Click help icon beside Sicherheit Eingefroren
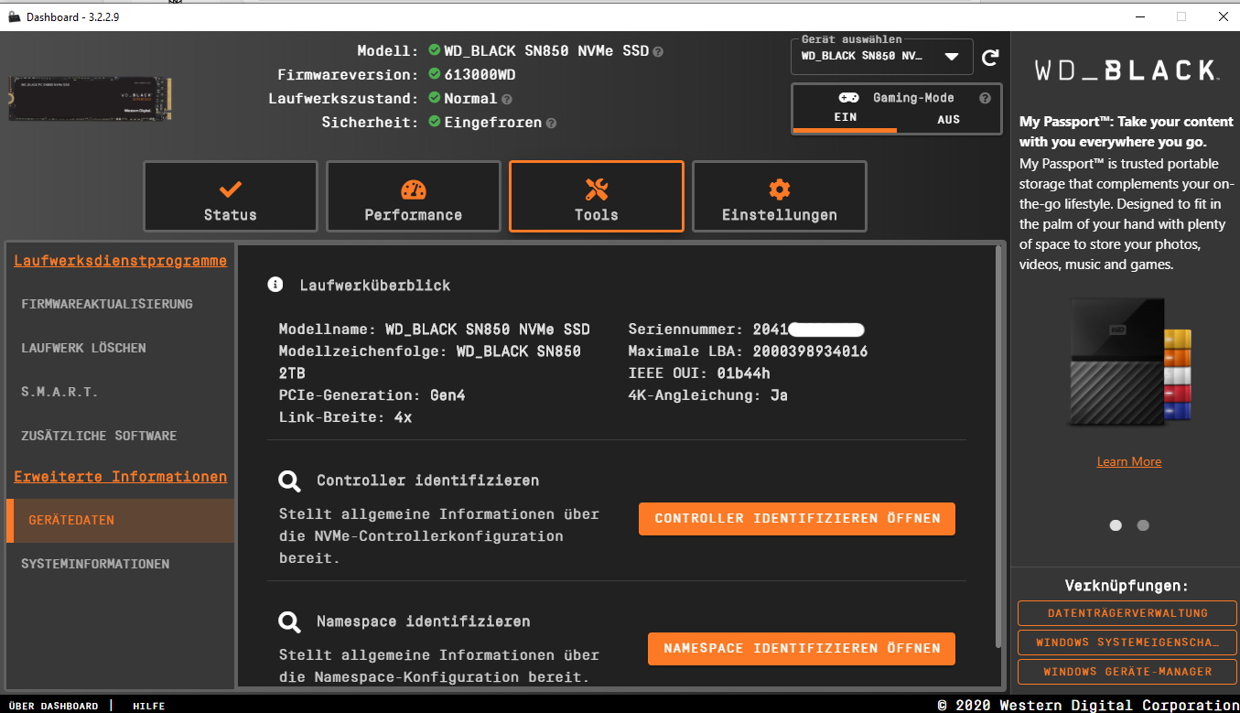This screenshot has height=713, width=1240. tap(551, 123)
